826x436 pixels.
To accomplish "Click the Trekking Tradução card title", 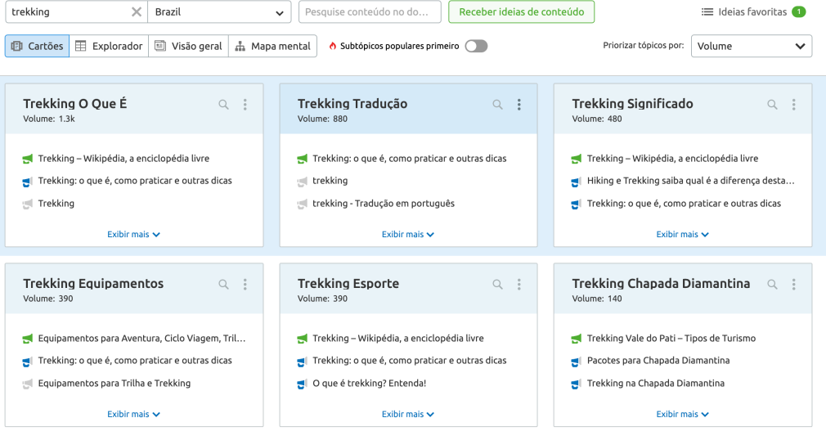I will (x=352, y=103).
